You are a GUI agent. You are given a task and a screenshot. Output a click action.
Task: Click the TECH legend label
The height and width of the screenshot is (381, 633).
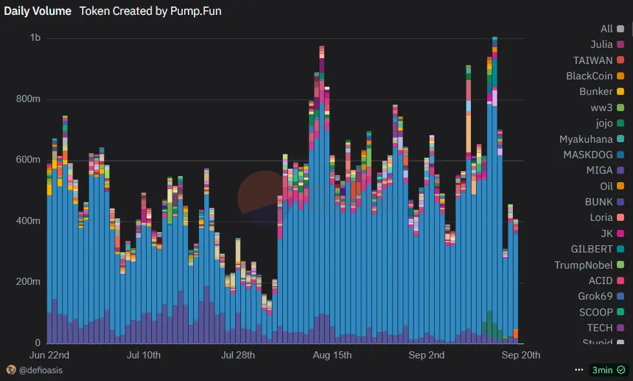pyautogui.click(x=600, y=328)
